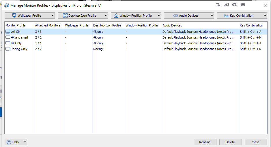Click the DisplayFusion app icon in title bar
The height and width of the screenshot is (147, 271).
[6, 5]
